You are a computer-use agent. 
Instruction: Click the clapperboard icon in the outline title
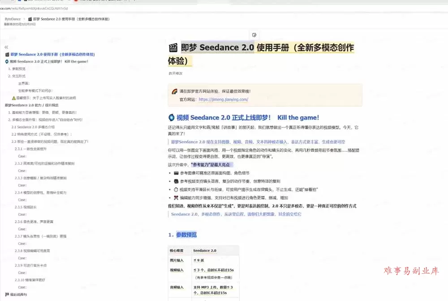coord(7,54)
